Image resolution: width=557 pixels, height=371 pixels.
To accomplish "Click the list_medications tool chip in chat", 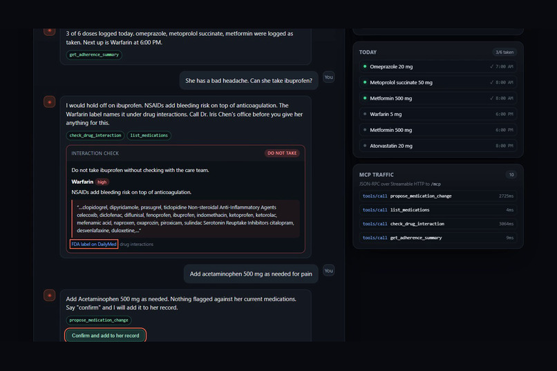I will click(149, 135).
